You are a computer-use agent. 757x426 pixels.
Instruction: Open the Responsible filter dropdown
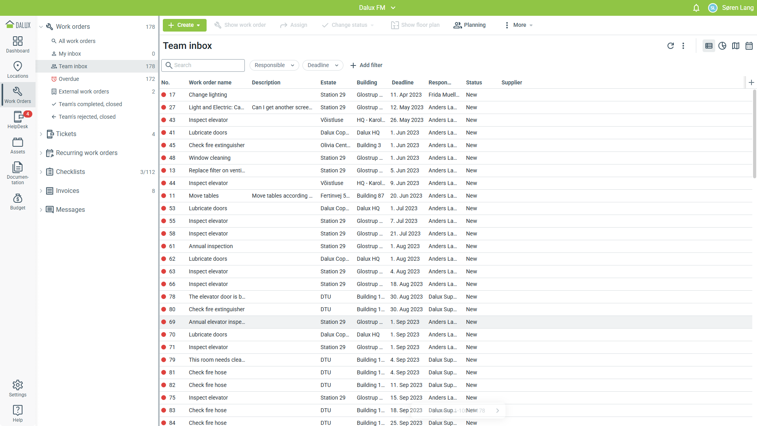coord(274,65)
